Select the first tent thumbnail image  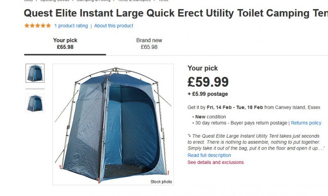coord(35,73)
